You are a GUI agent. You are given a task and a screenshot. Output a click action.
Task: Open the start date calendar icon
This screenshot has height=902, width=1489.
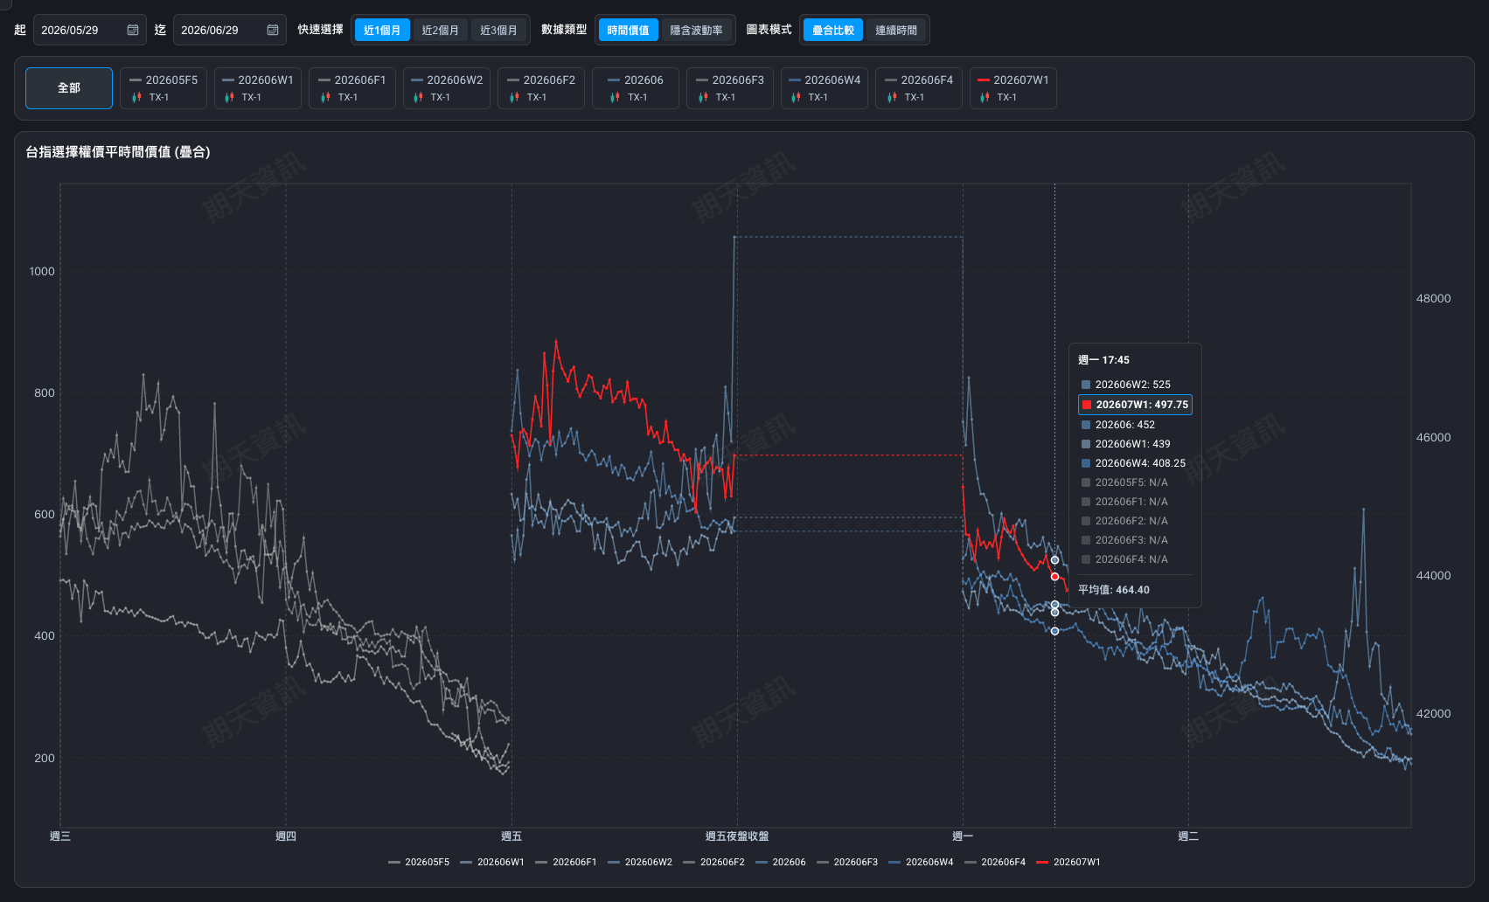[133, 30]
